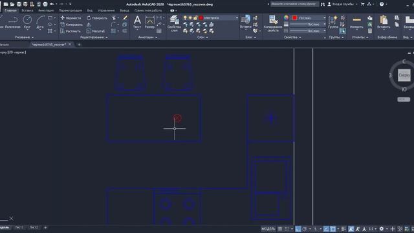Switch to the Лист2 layout tab

coord(34,227)
